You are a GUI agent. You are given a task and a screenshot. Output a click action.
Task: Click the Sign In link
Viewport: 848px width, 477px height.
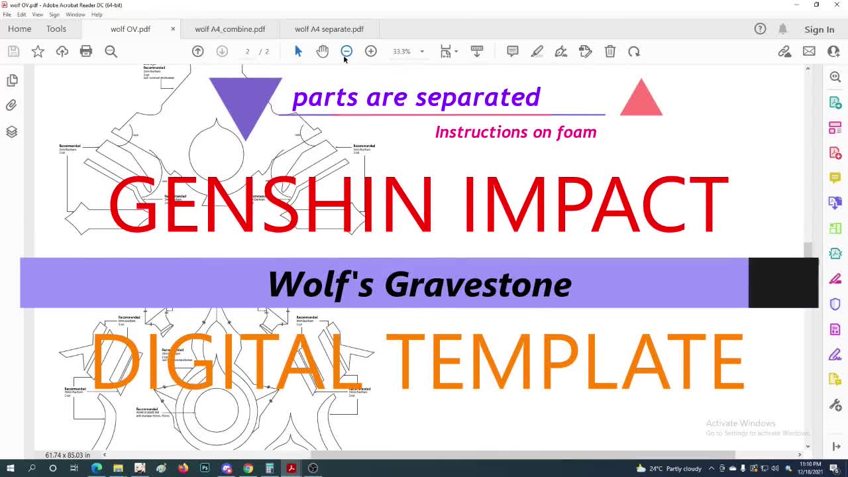820,29
